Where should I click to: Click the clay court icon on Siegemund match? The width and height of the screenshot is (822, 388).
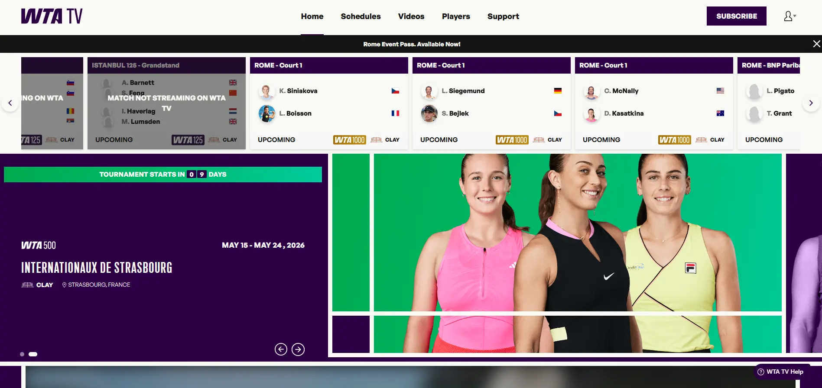[x=539, y=140]
